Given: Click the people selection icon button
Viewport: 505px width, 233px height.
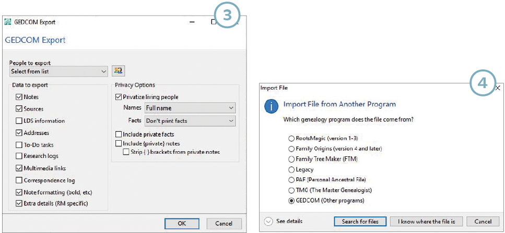Looking at the screenshot, I should 119,71.
